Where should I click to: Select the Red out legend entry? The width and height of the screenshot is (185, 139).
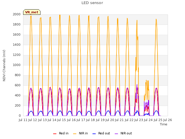101,133
